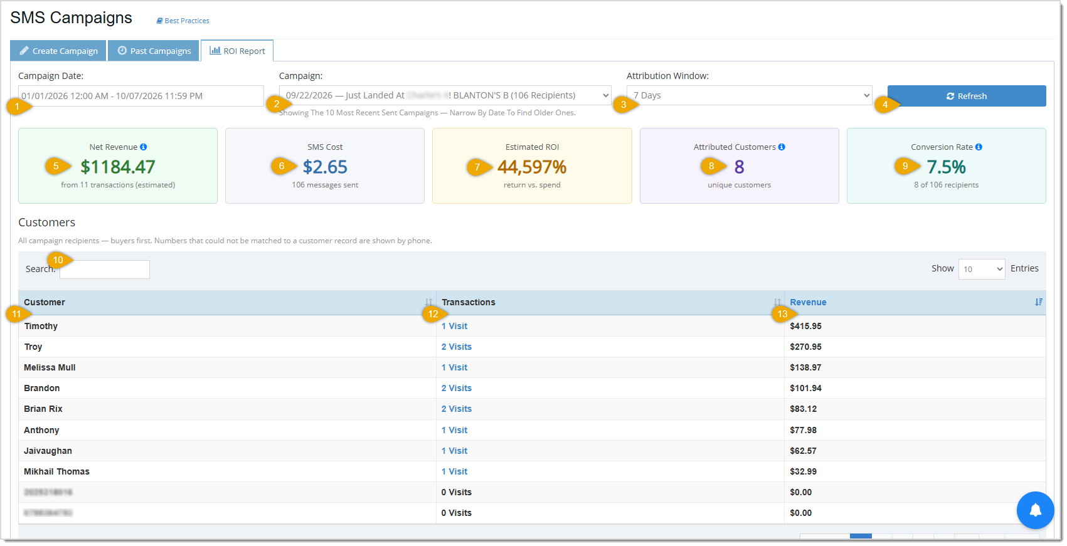
Task: Click the Attributed Customers info icon
Action: pyautogui.click(x=782, y=147)
